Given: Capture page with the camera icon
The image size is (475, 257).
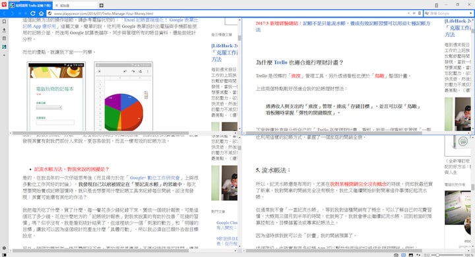Looking at the screenshot, I should tap(396, 255).
